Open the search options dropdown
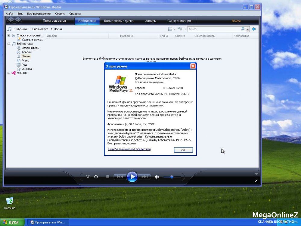The width and height of the screenshot is (301, 226). click(x=248, y=29)
